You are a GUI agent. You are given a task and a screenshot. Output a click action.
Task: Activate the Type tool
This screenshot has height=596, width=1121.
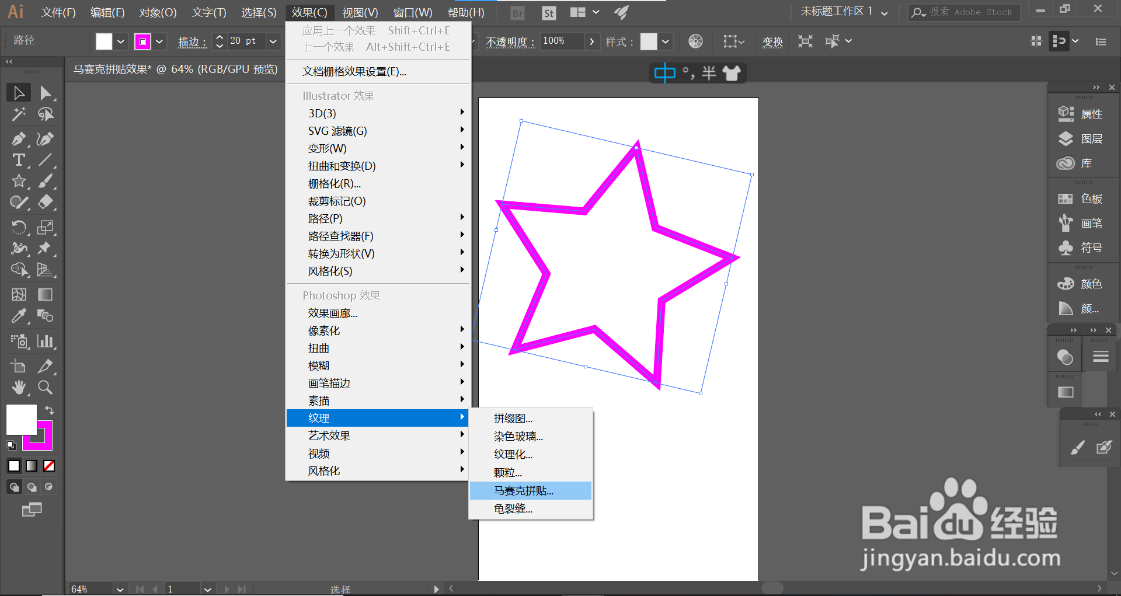(19, 160)
